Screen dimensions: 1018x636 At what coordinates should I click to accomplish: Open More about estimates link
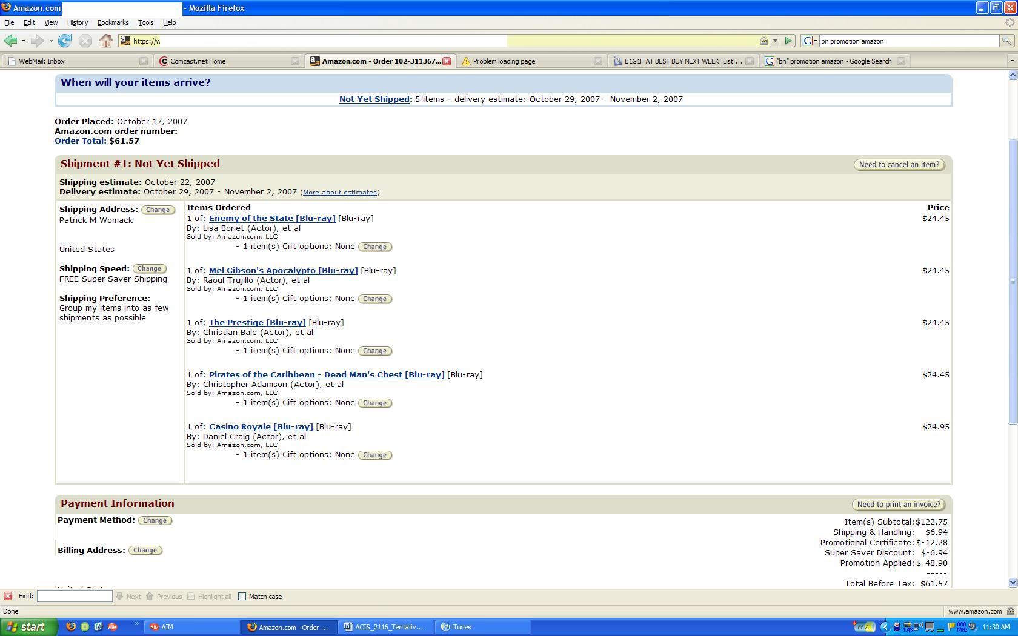pos(339,192)
